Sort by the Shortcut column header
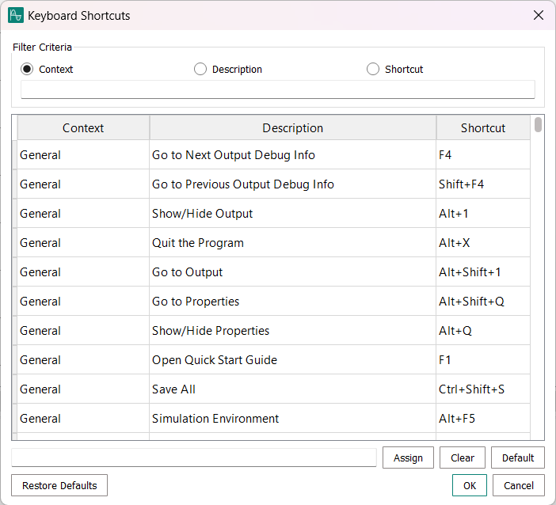The height and width of the screenshot is (505, 556). (483, 128)
